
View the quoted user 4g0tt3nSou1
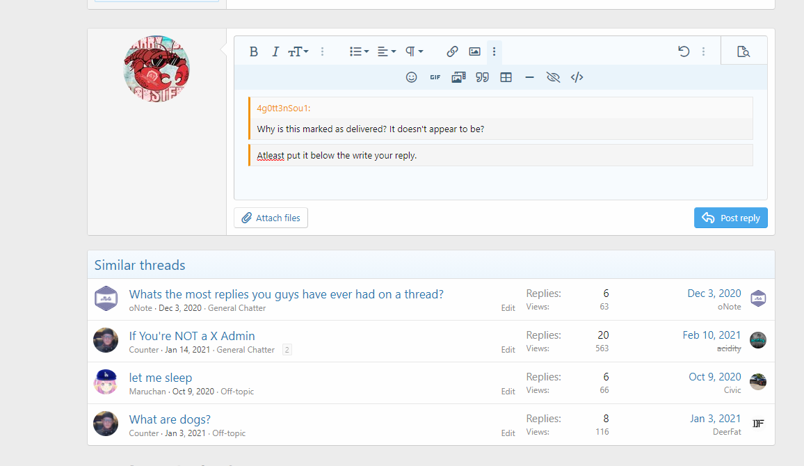(x=284, y=109)
